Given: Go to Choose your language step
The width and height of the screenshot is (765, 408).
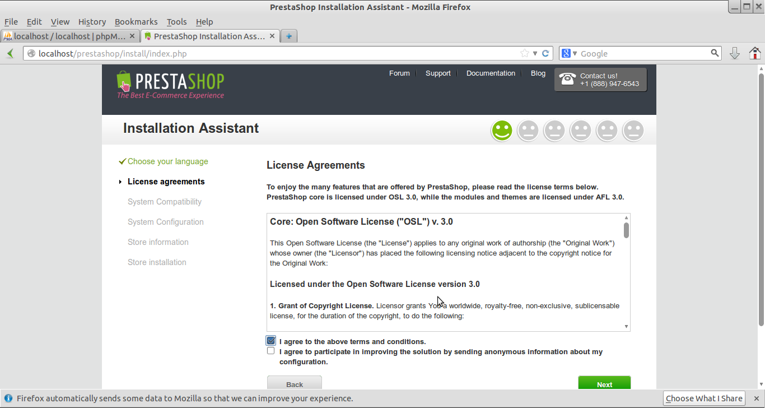Looking at the screenshot, I should (167, 161).
